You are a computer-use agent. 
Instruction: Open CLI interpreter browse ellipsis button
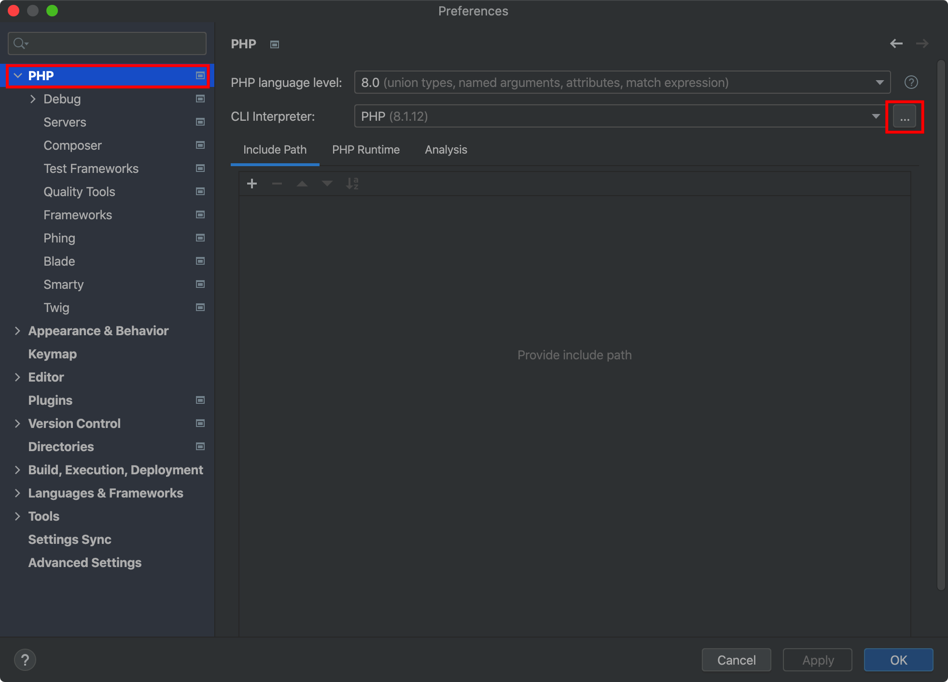click(904, 117)
